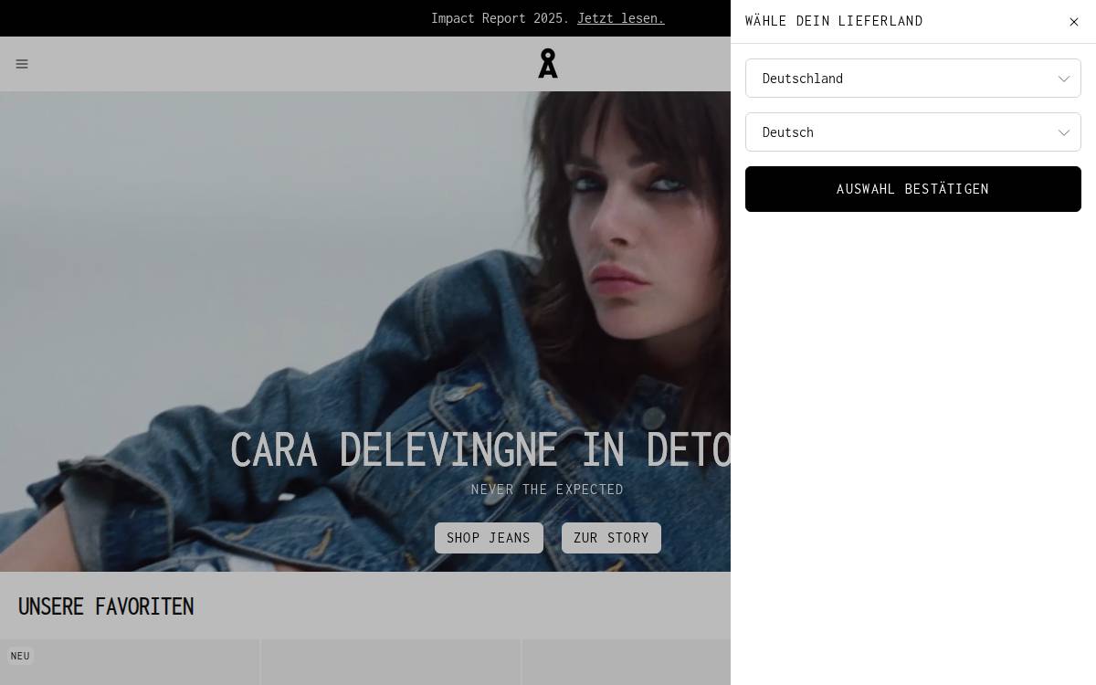The height and width of the screenshot is (685, 1096).
Task: Open the hamburger menu icon
Action: coord(22,64)
